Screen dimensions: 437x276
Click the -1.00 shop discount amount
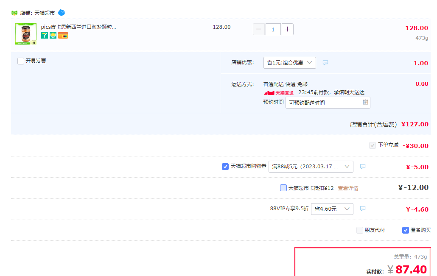click(x=419, y=63)
